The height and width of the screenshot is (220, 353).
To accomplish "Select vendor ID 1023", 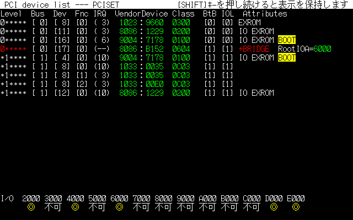I will tap(128, 23).
